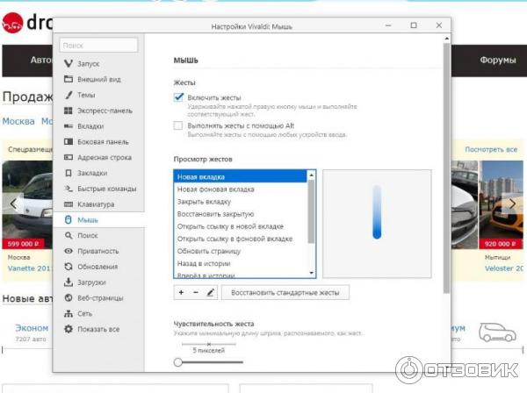Select the Восстановить закрытую gesture
The height and width of the screenshot is (393, 527).
[240, 214]
